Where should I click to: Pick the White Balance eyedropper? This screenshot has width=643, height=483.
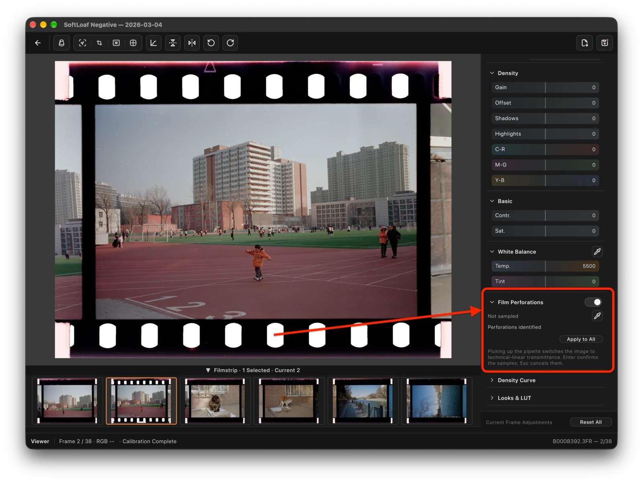coord(597,252)
